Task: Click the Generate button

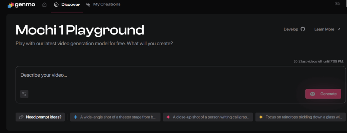Action: (x=323, y=94)
